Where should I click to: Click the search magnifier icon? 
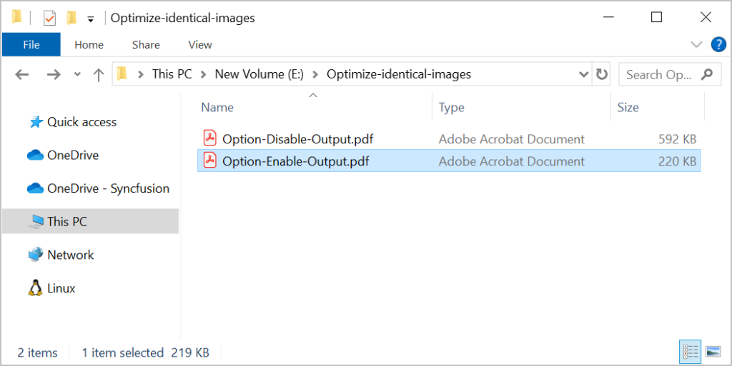[x=707, y=74]
